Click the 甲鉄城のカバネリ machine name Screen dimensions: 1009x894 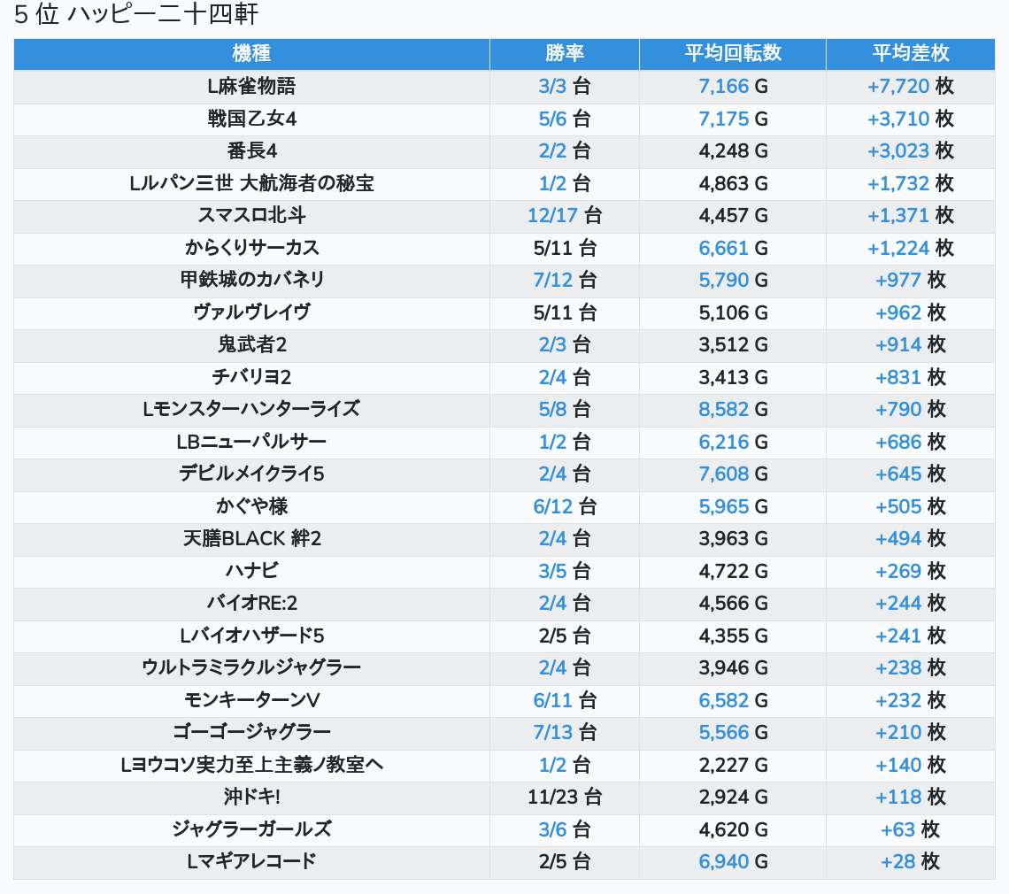point(251,280)
